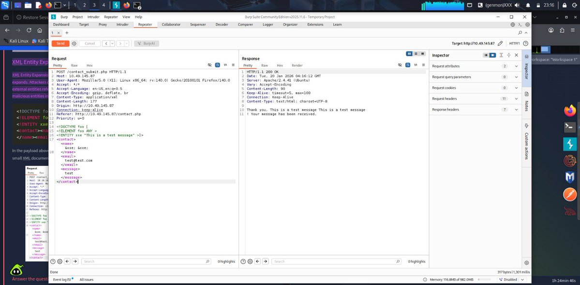Open the Burp menu

coord(64,17)
